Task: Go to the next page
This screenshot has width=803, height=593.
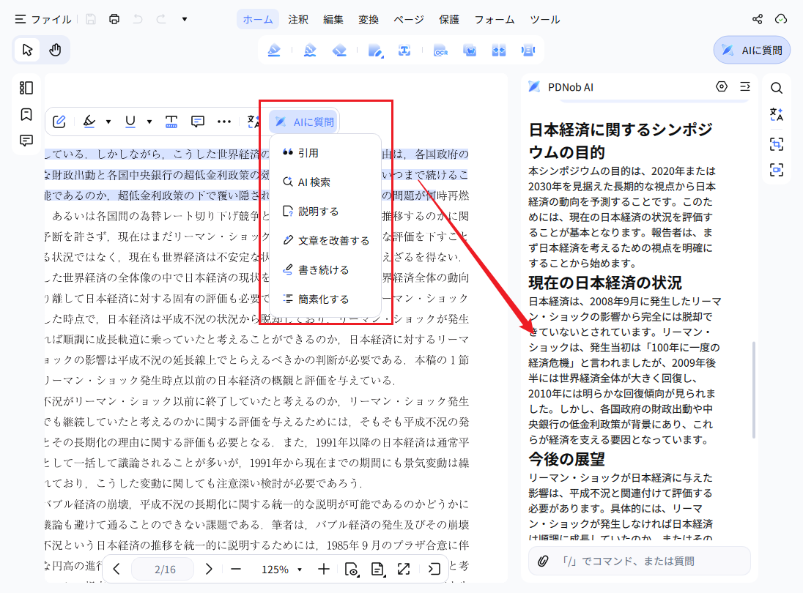Action: [208, 569]
